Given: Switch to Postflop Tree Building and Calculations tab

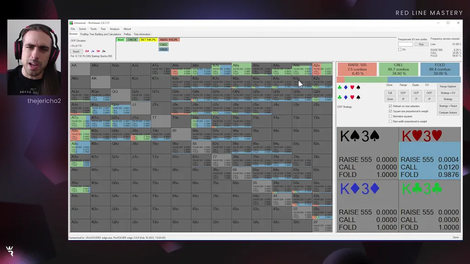Looking at the screenshot, I should [101, 34].
